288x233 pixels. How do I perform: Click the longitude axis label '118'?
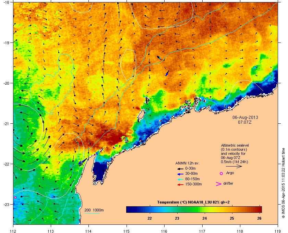tap(240, 231)
